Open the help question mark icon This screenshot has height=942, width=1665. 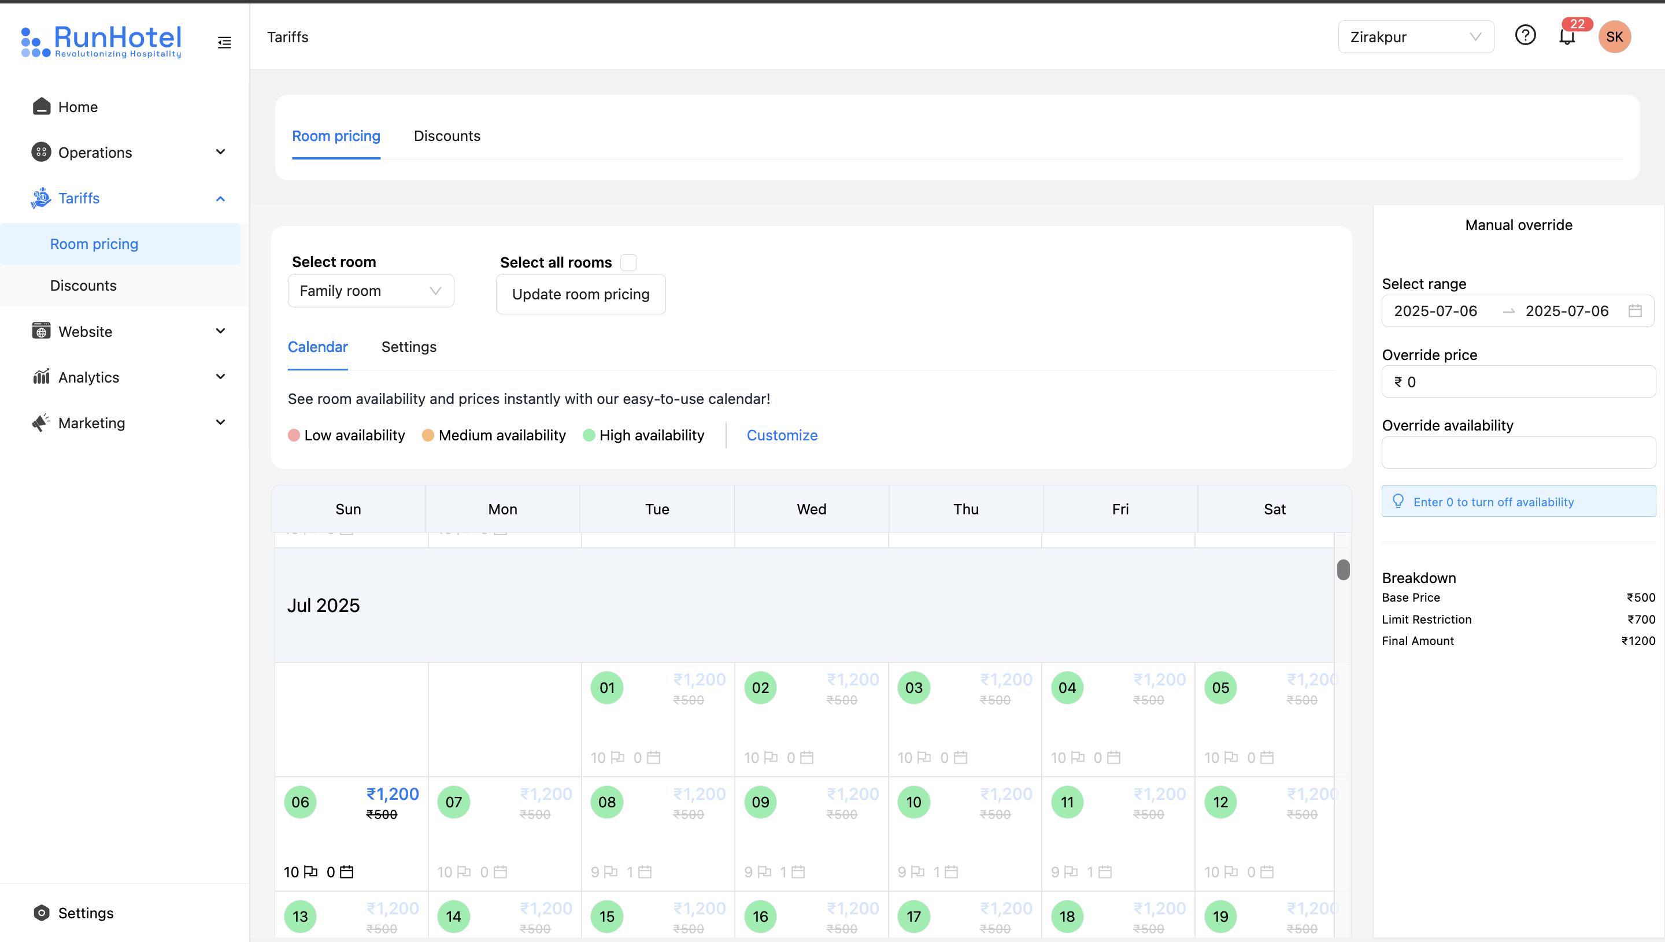click(1525, 35)
